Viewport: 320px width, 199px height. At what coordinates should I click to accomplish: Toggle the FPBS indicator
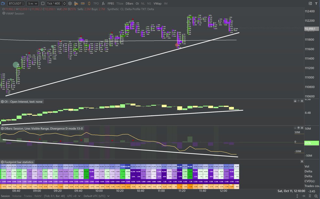[x=111, y=4]
